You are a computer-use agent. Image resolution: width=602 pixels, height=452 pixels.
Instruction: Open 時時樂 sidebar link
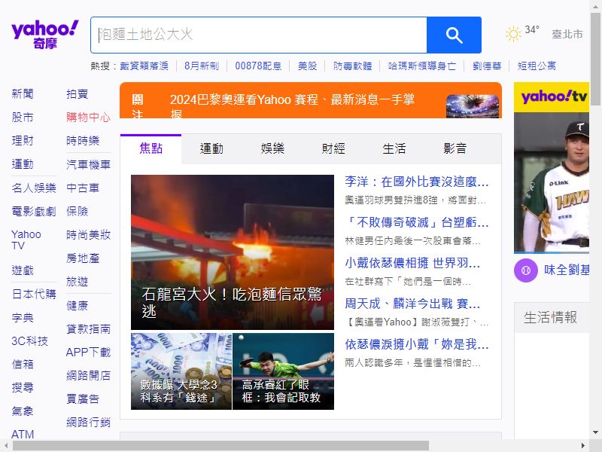(83, 141)
